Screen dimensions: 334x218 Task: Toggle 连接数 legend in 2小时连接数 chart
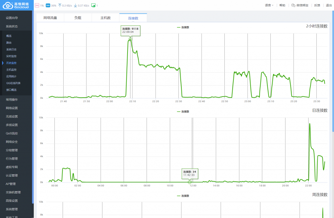183,27
